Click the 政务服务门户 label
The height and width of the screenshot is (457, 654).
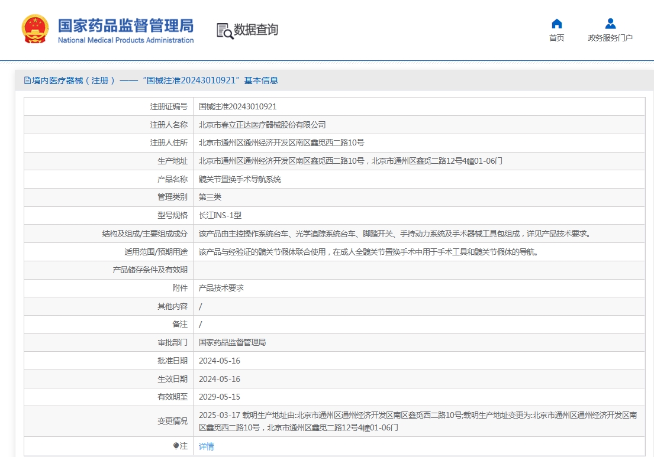(610, 38)
